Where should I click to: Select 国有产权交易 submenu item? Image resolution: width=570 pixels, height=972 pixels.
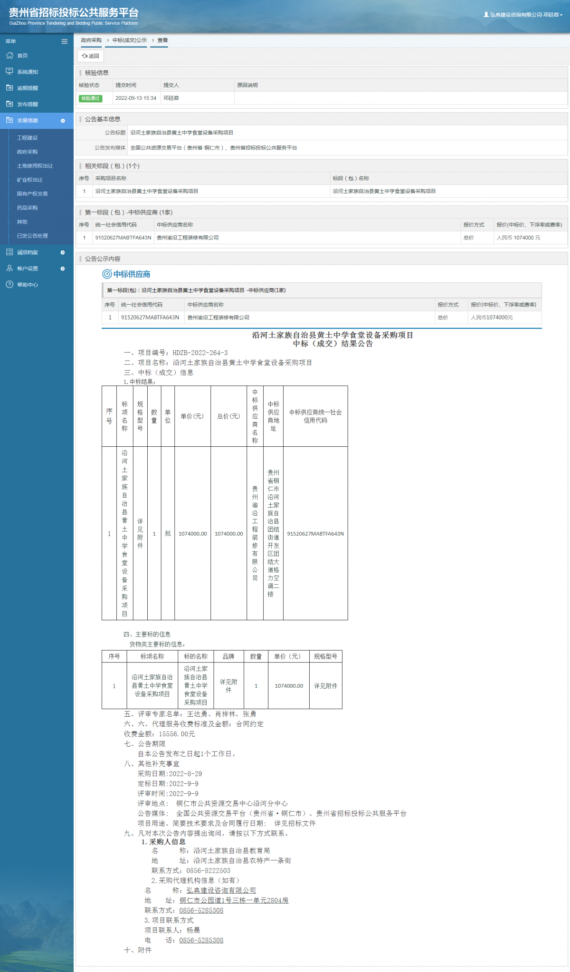point(32,193)
